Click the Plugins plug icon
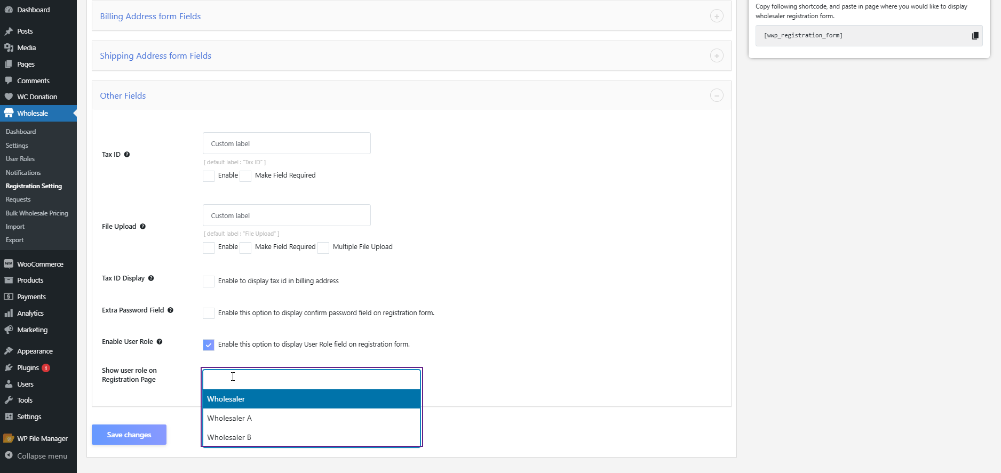The image size is (1001, 473). (9, 367)
